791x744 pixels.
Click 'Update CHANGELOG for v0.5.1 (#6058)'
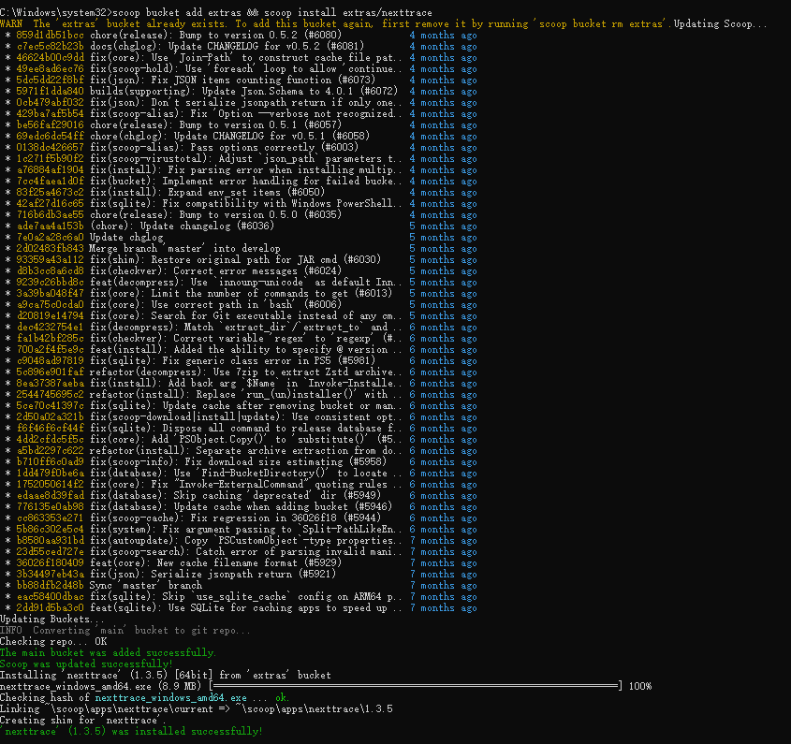[271, 137]
